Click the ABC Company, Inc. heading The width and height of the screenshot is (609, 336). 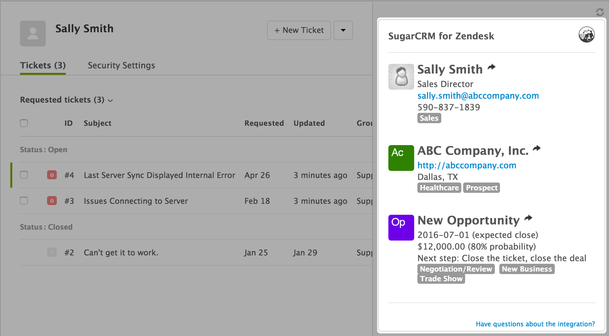[x=473, y=151]
